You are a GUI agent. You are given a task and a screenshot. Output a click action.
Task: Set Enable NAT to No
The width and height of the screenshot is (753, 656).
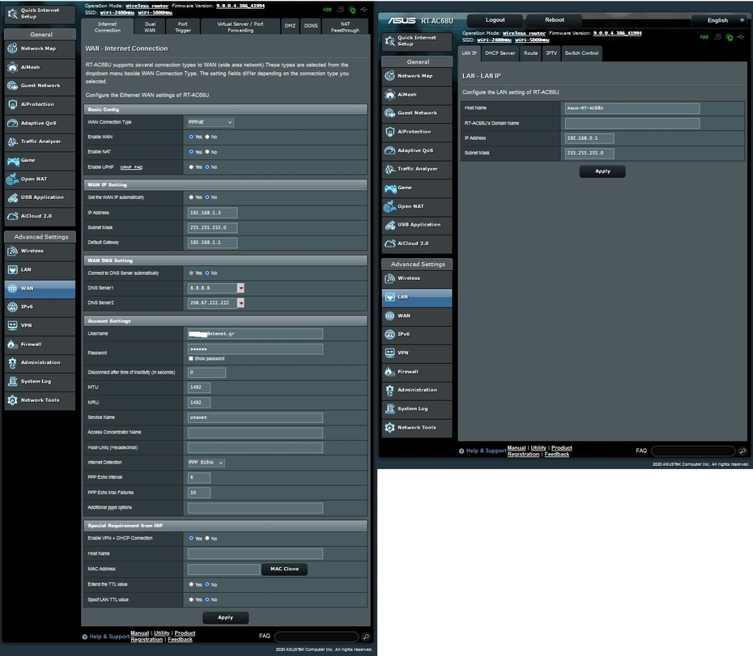click(207, 151)
